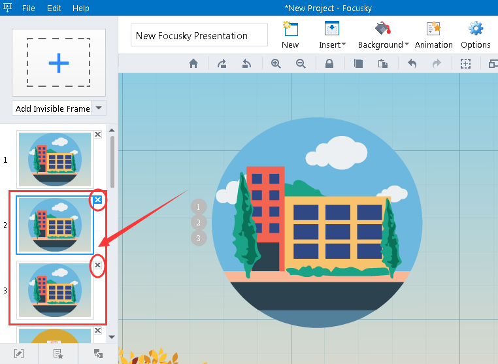The width and height of the screenshot is (498, 364).
Task: Click the frame list star icon at bottom
Action: pos(58,354)
